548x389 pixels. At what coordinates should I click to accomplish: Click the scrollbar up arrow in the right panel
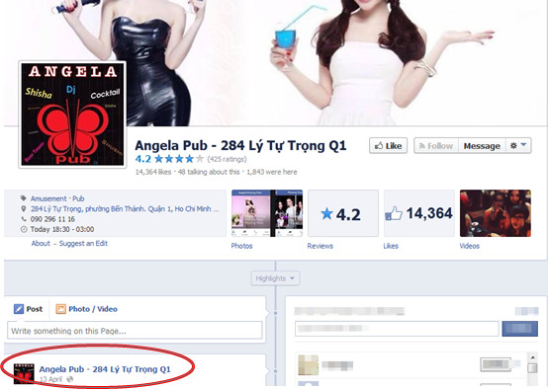532,357
